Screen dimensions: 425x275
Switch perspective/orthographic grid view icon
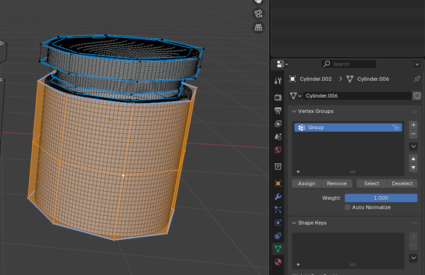pyautogui.click(x=259, y=28)
